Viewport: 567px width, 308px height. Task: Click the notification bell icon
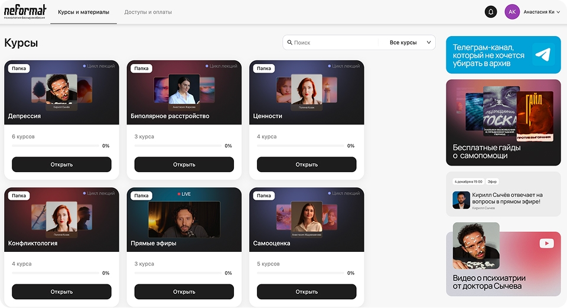(491, 12)
